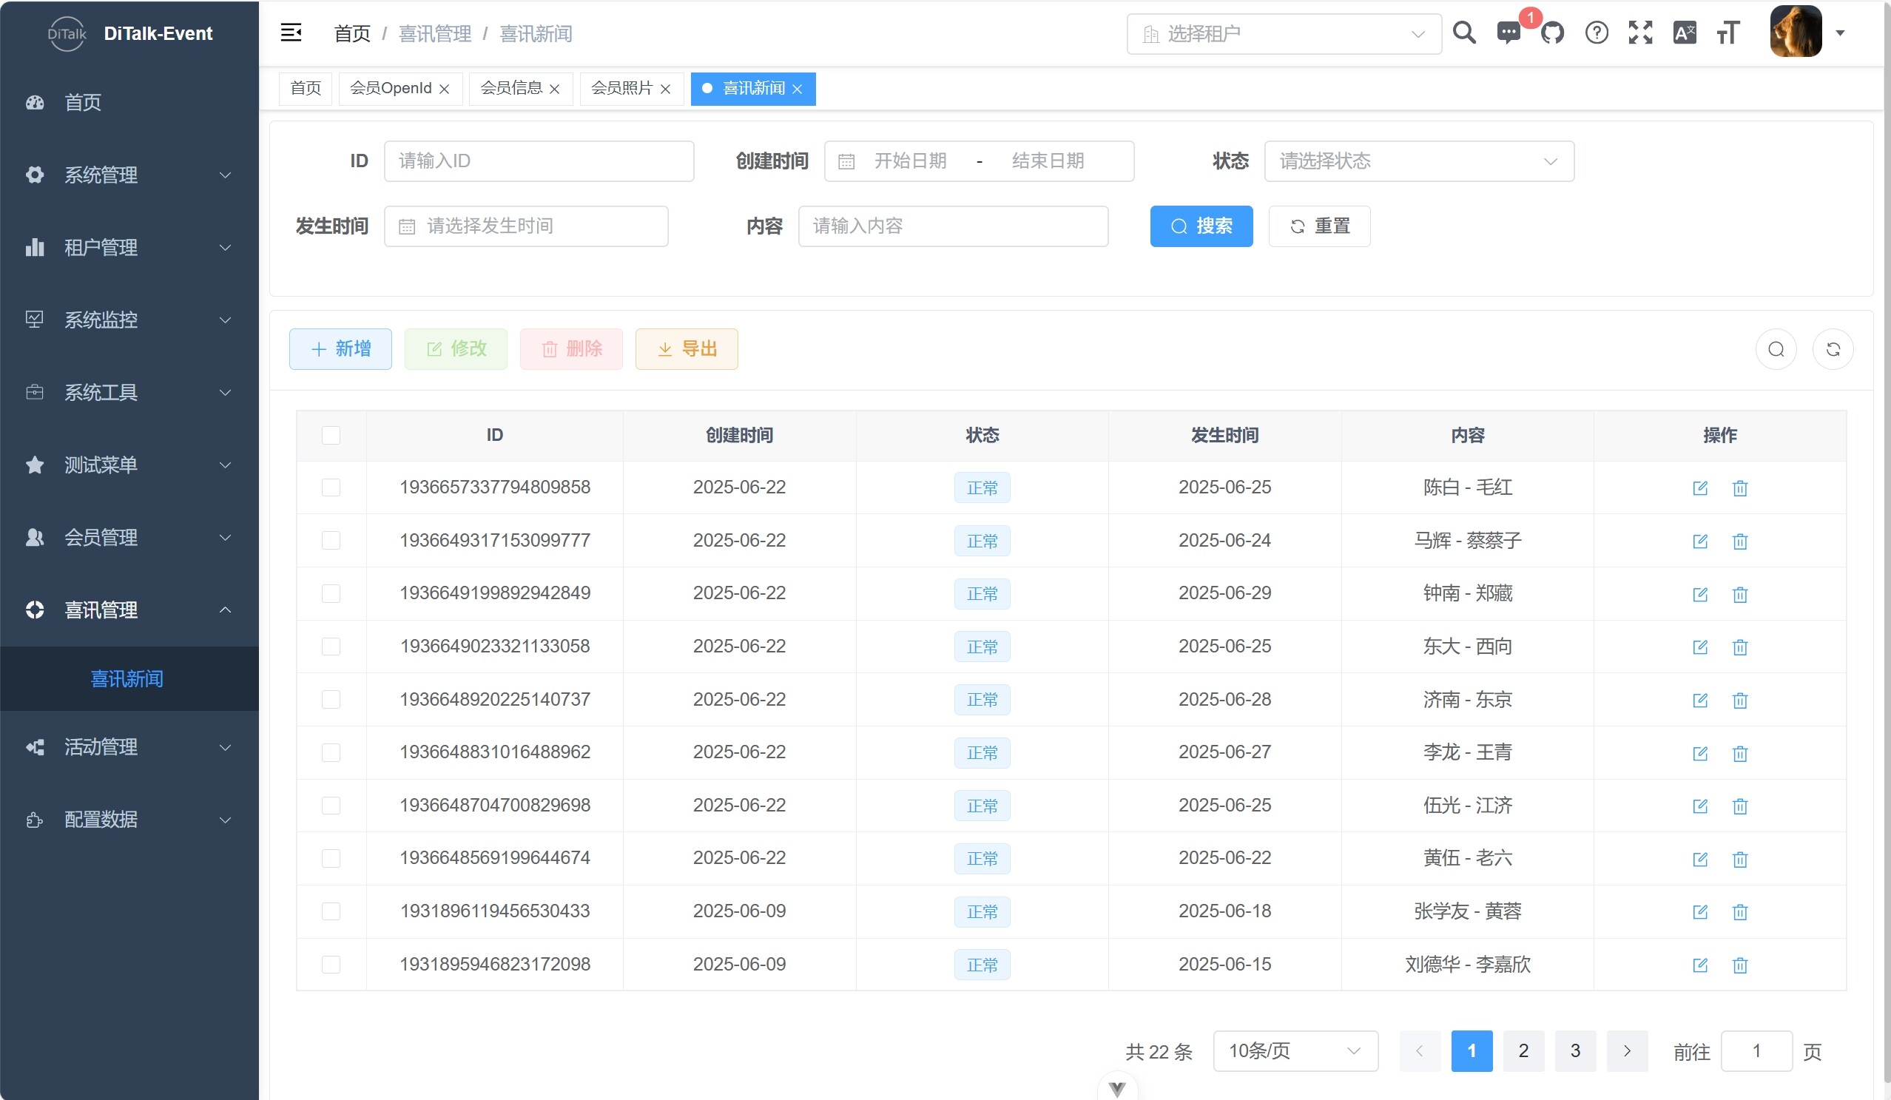The height and width of the screenshot is (1100, 1891).
Task: Open the 请选择状态 status dropdown
Action: tap(1418, 161)
